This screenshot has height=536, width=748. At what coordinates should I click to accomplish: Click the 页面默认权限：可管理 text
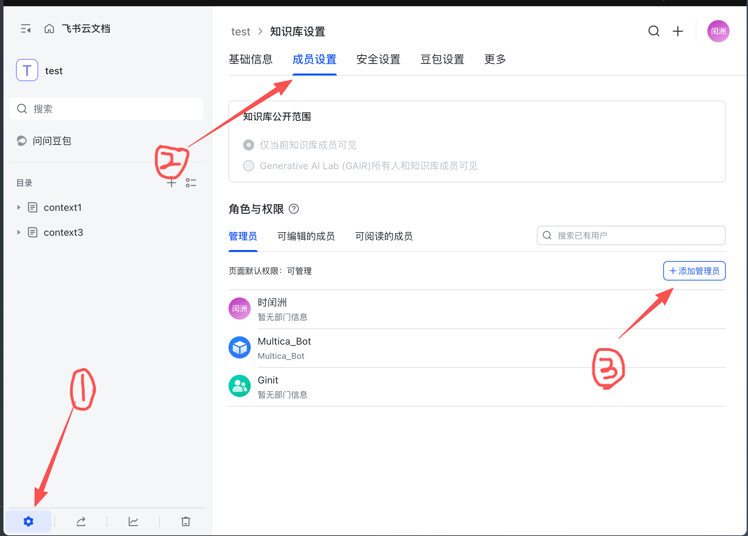270,271
